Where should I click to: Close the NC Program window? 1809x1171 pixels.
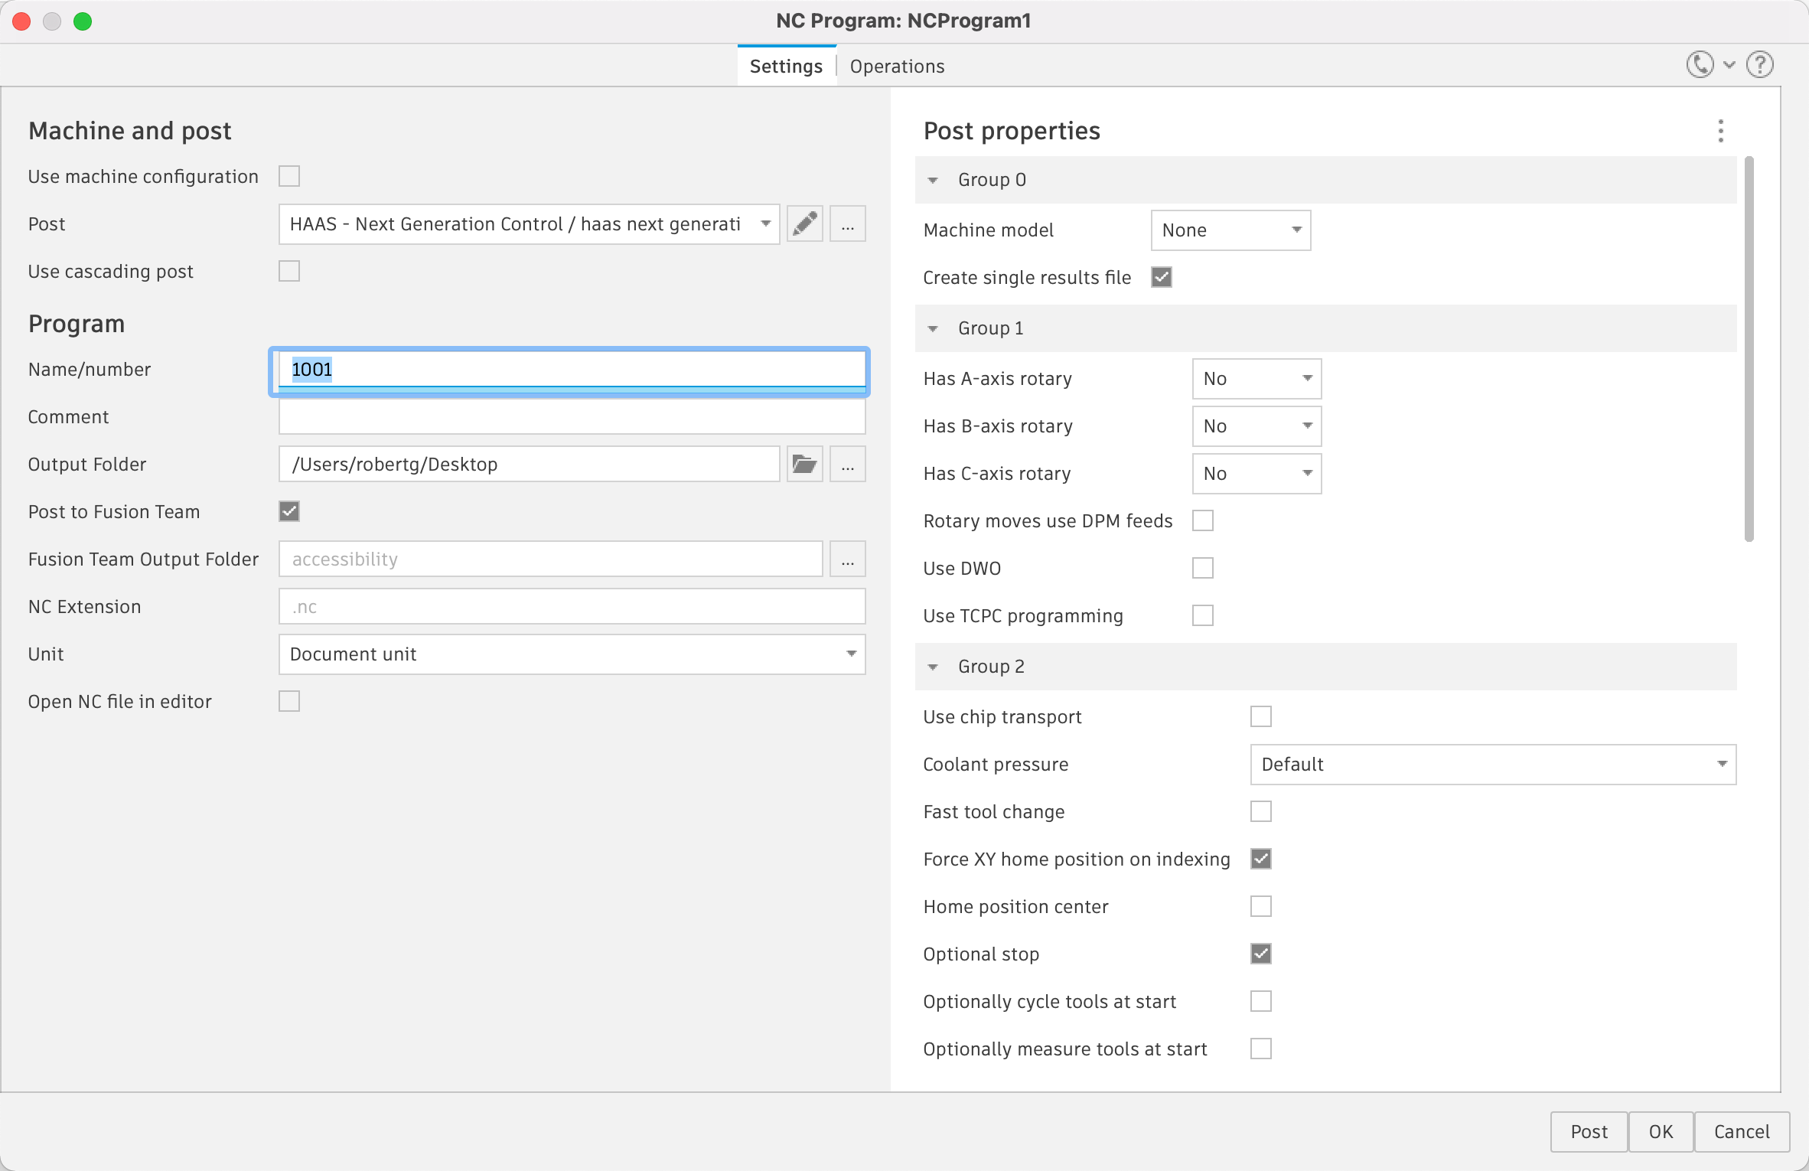point(21,21)
